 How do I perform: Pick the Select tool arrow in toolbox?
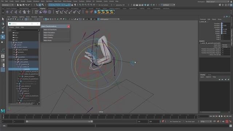click(x=3, y=19)
